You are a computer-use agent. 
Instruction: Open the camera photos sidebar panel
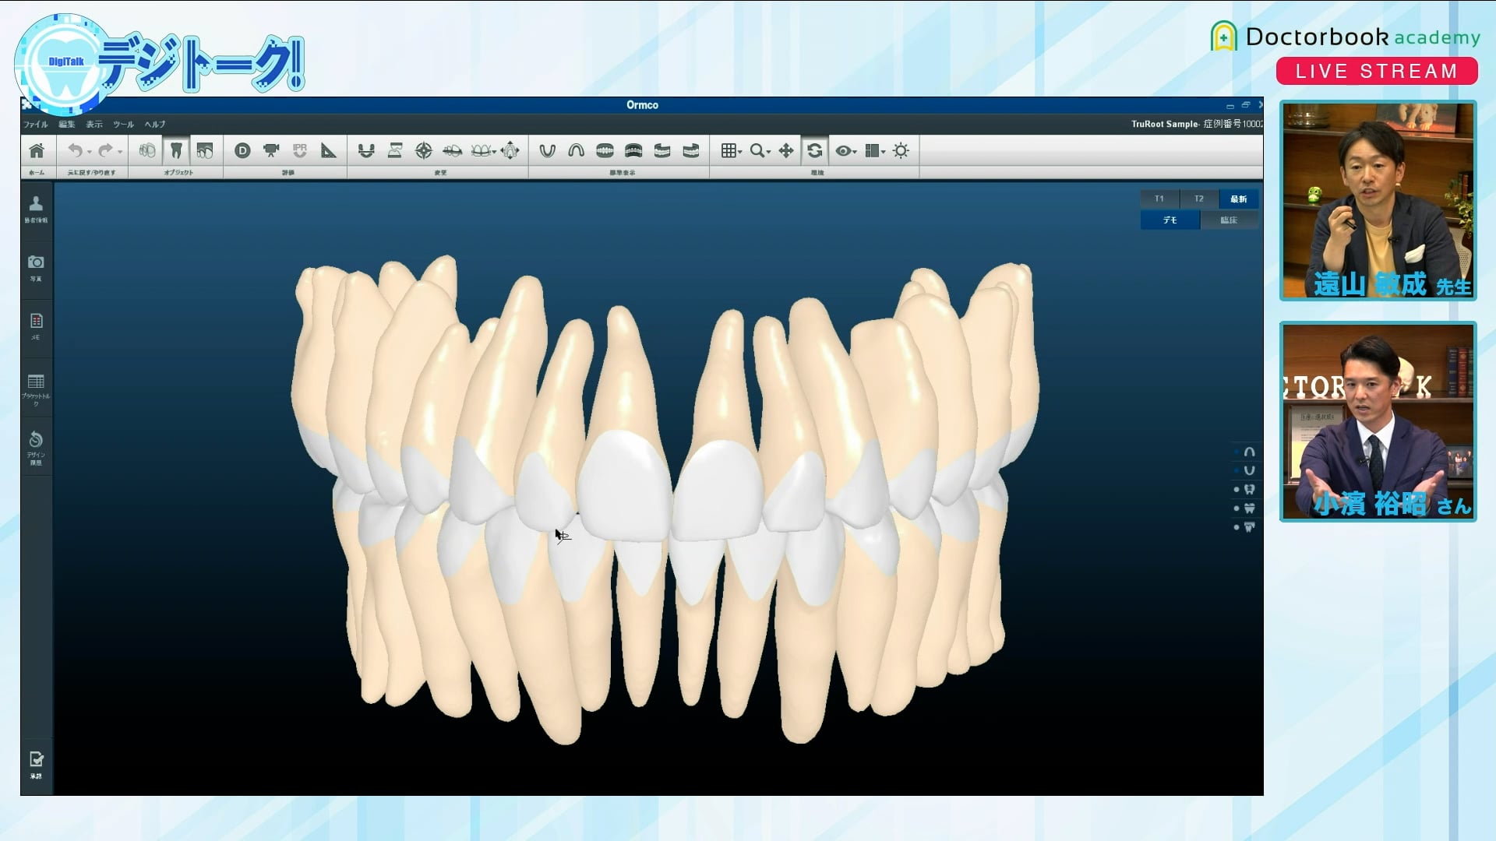[x=36, y=267]
